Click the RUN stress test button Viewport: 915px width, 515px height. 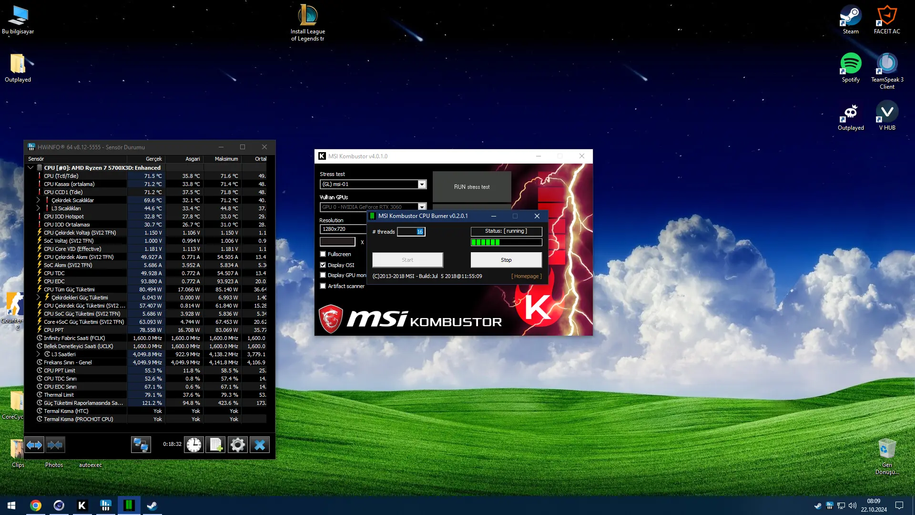[x=472, y=187]
